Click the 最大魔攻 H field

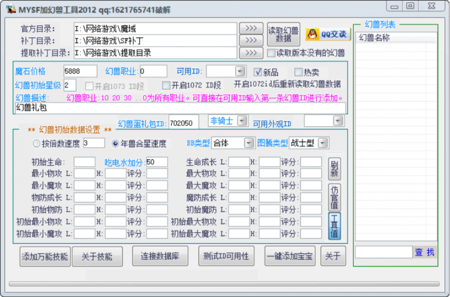[269, 185]
